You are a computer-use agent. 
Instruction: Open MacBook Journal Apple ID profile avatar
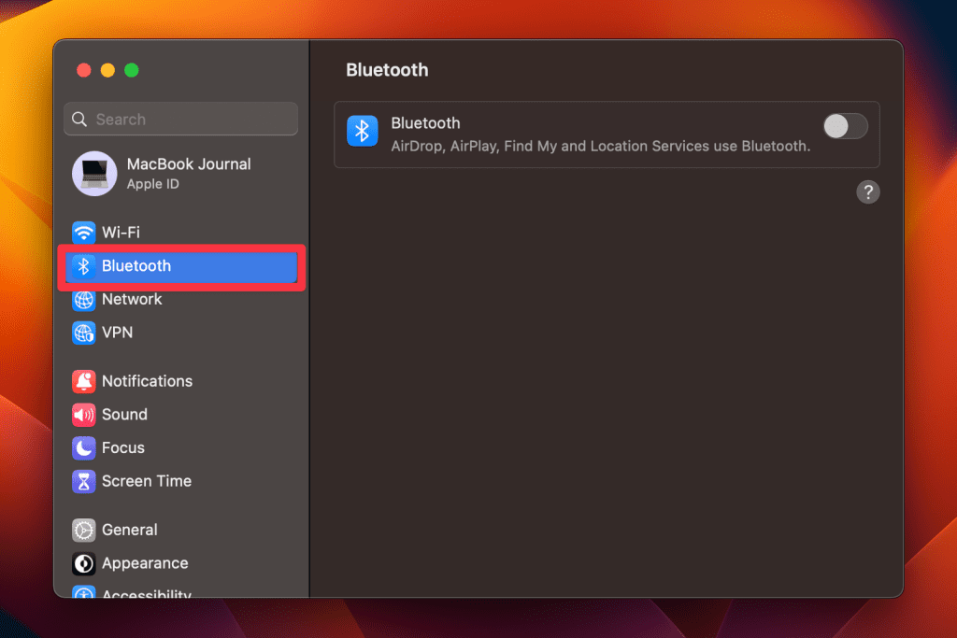[94, 174]
